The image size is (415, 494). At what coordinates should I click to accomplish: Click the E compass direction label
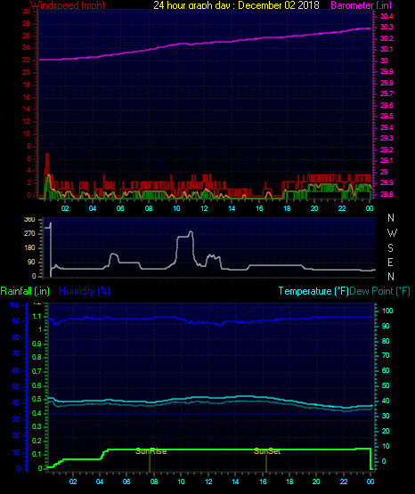tap(390, 262)
